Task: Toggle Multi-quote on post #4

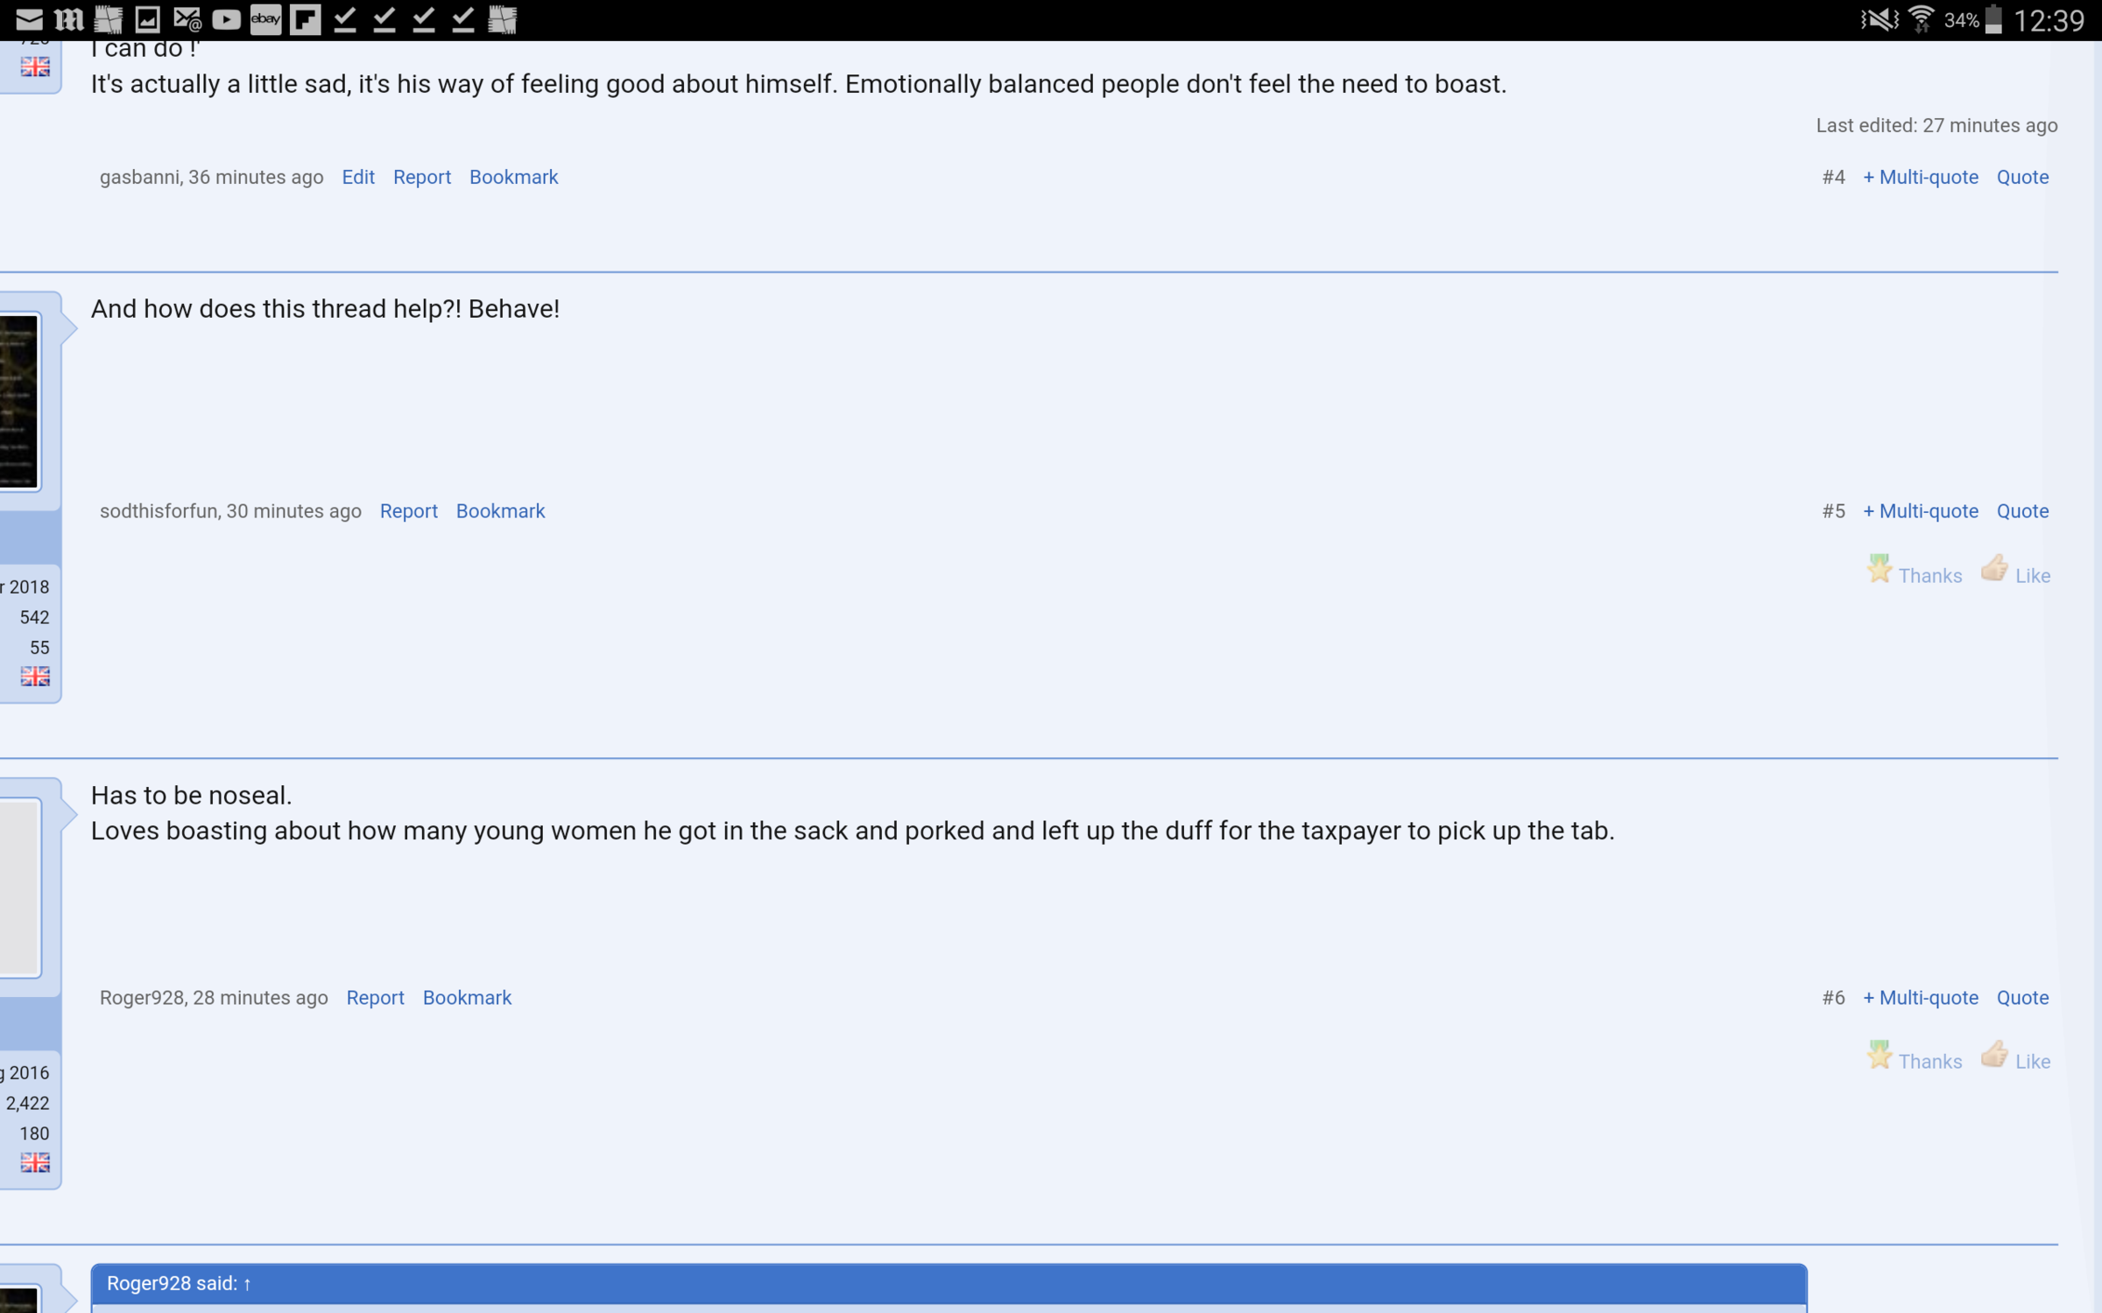Action: pos(1920,177)
